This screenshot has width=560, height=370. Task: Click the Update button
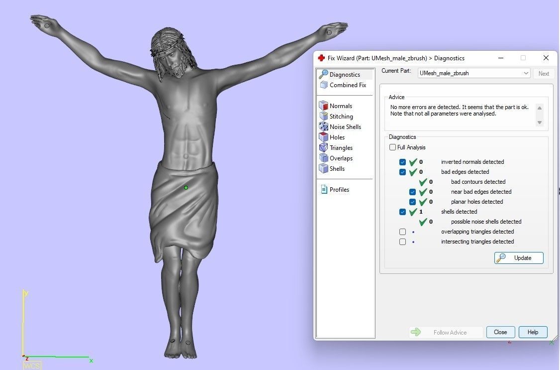(x=519, y=258)
